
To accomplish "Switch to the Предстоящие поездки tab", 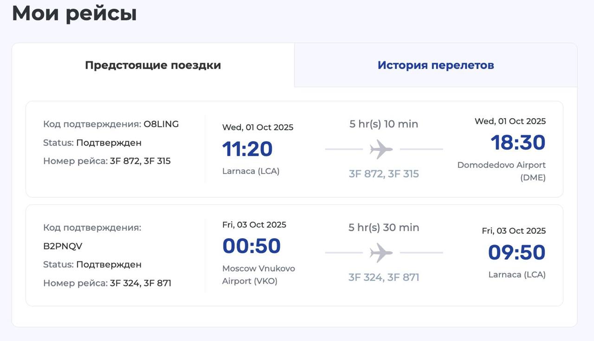I will click(153, 65).
